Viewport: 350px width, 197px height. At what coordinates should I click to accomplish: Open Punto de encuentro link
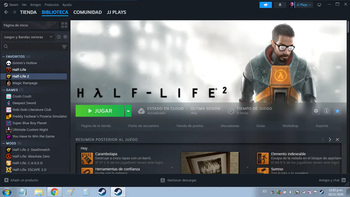point(143,126)
